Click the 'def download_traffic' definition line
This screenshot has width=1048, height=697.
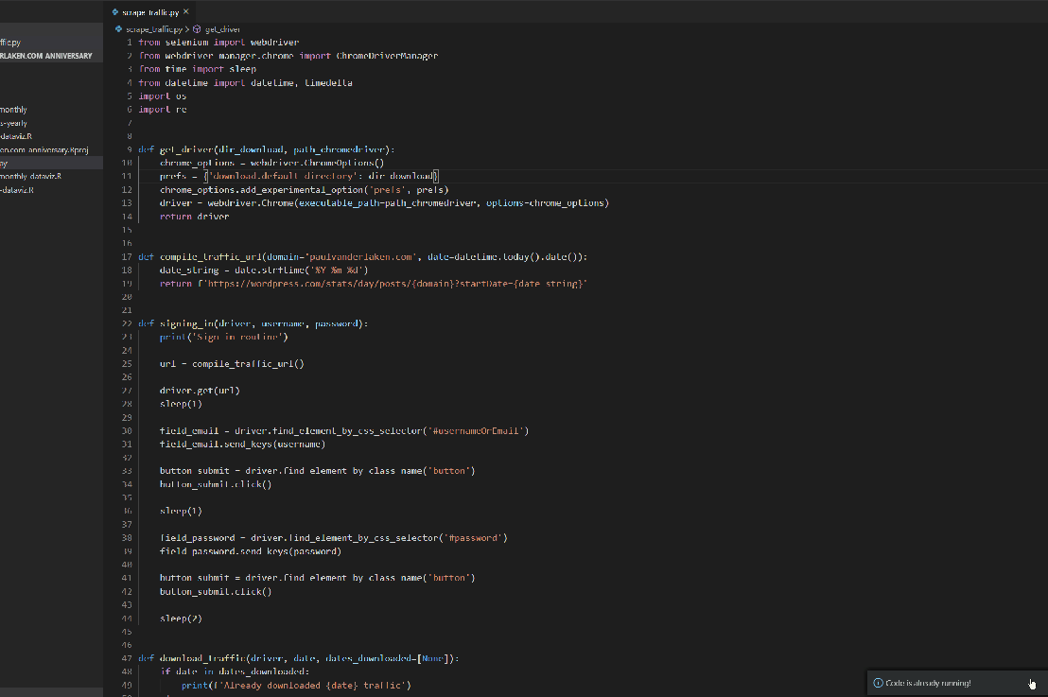click(299, 659)
